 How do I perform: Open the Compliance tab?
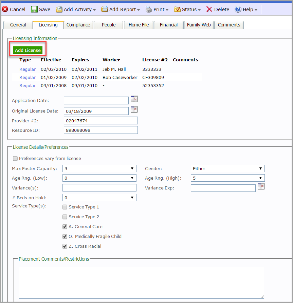78,25
